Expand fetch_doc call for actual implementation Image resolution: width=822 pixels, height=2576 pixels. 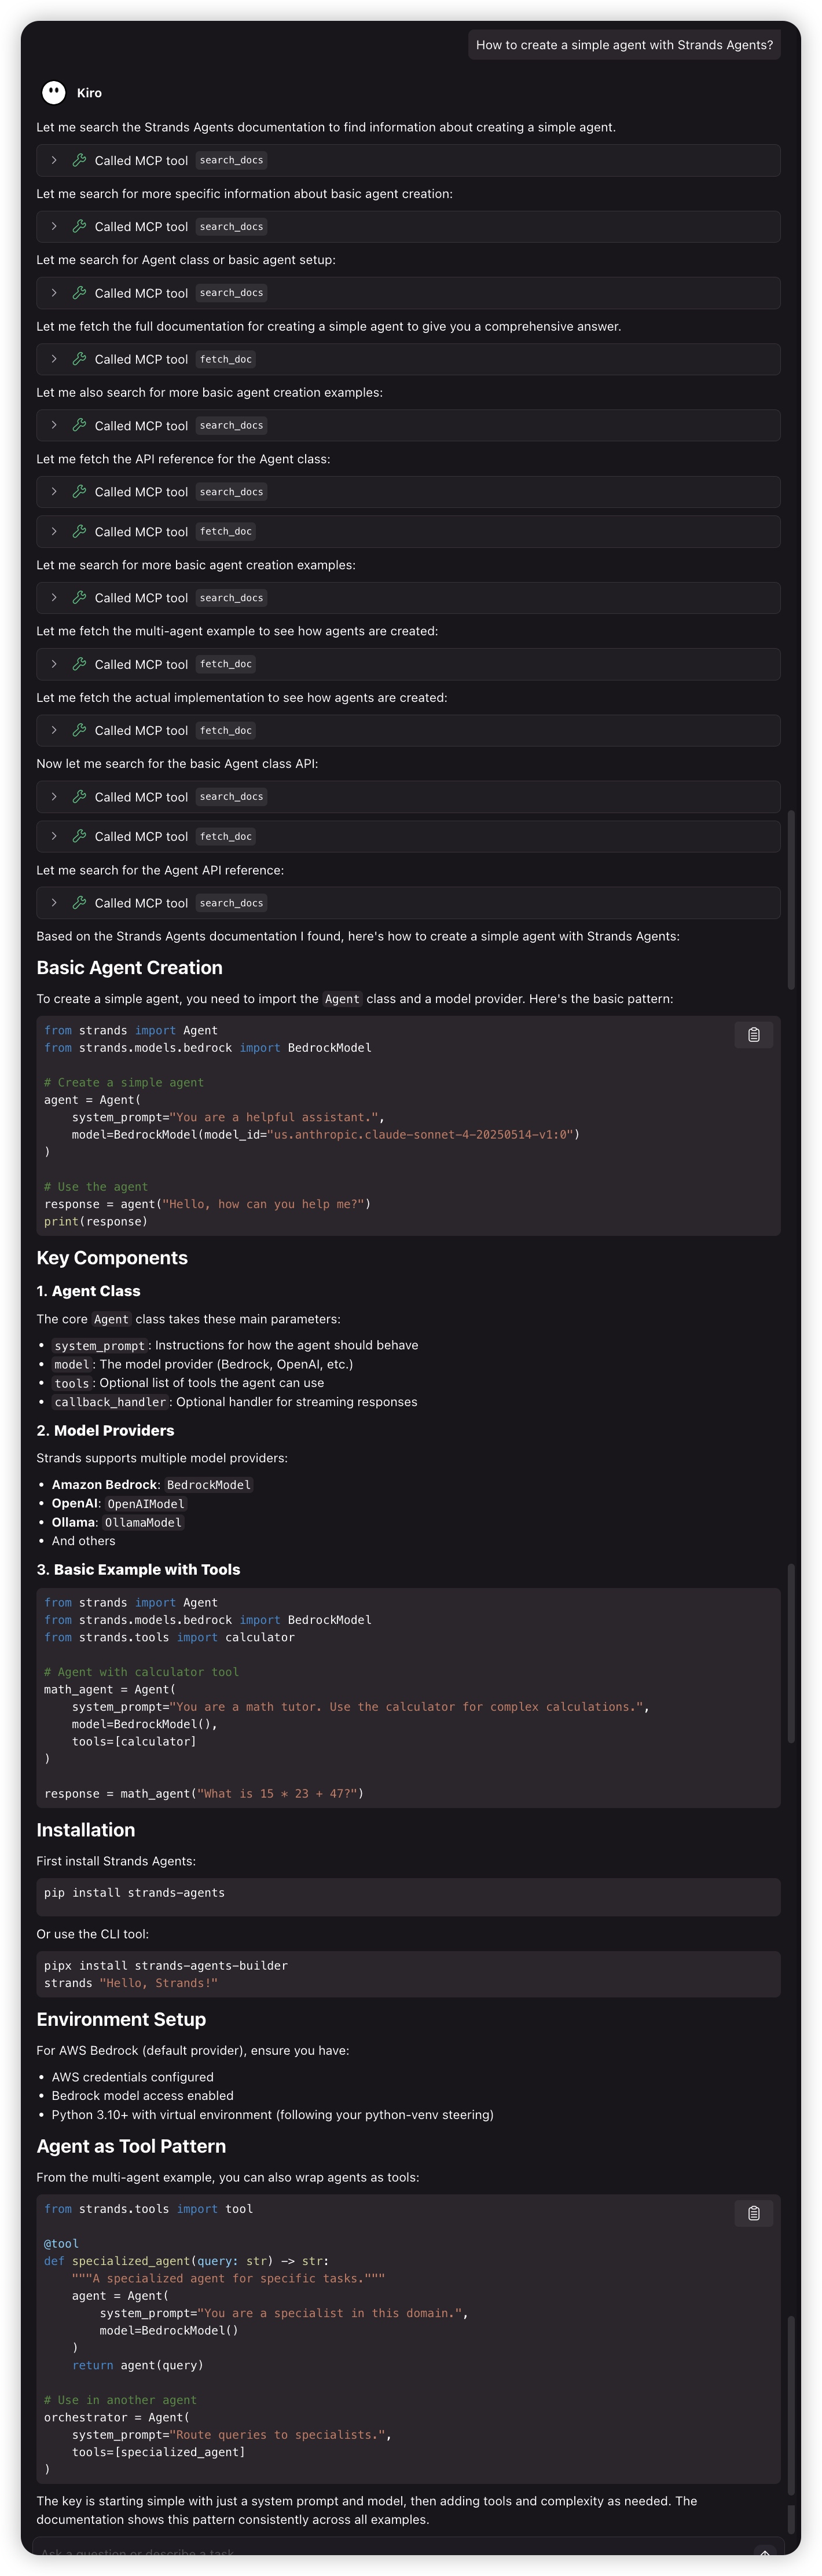[x=54, y=730]
